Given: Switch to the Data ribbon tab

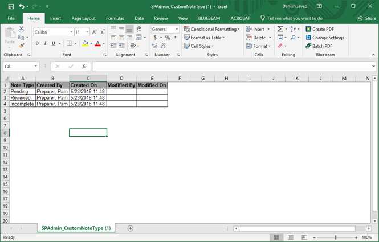Looking at the screenshot, I should tap(138, 18).
